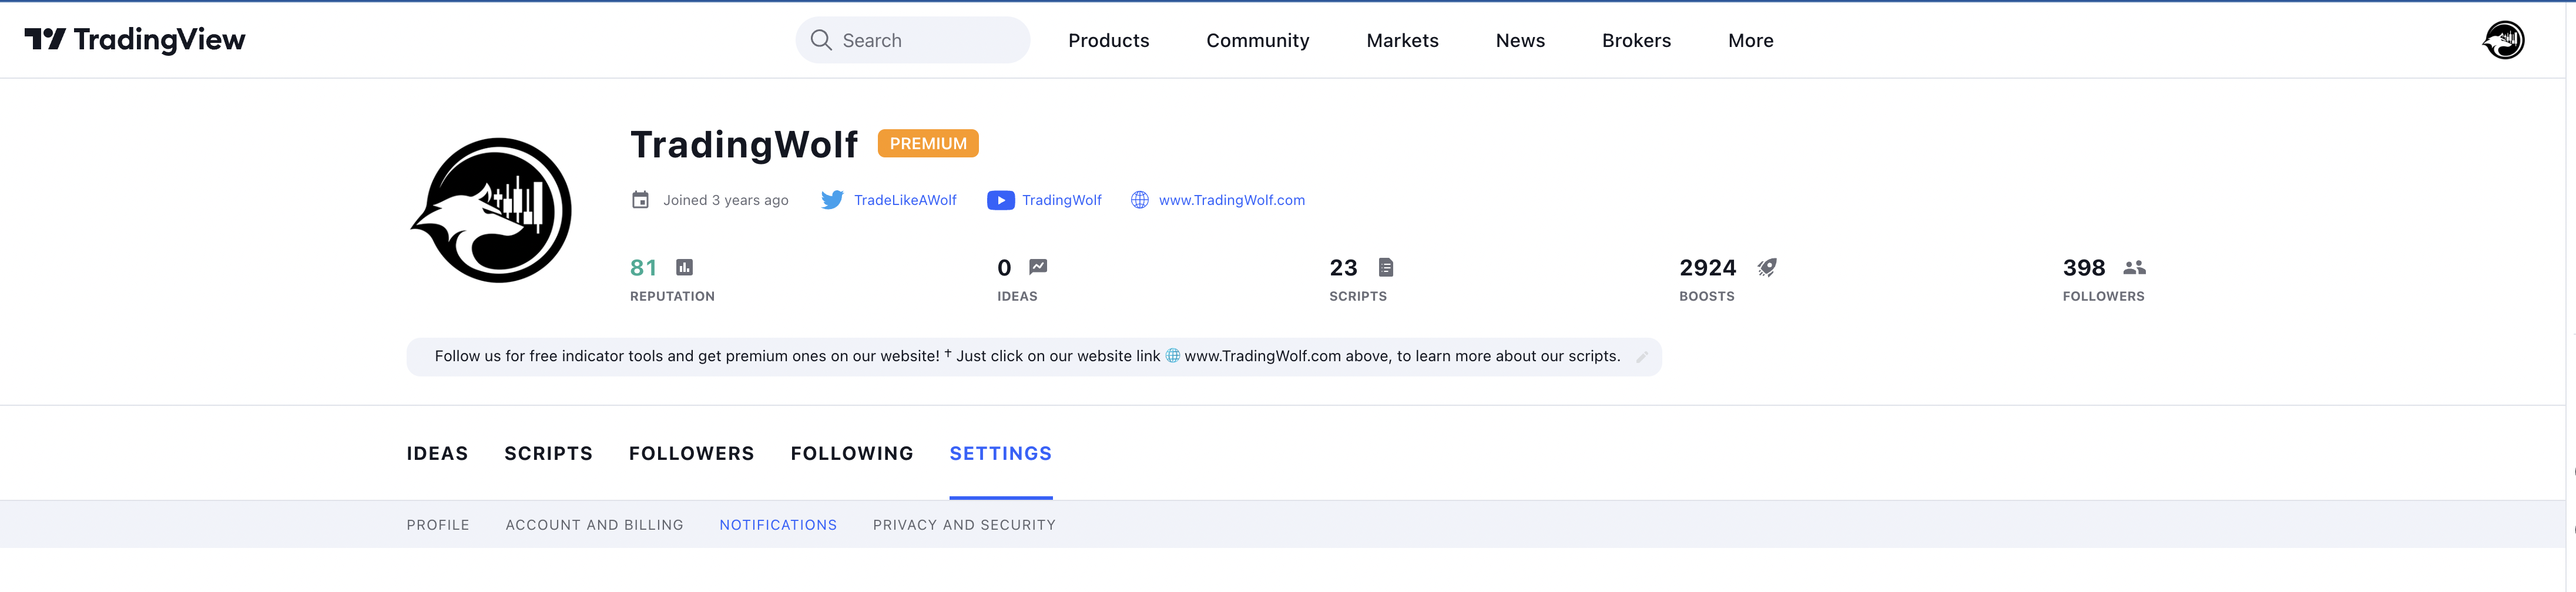Go to Privacy and Security settings
This screenshot has width=2576, height=592.
[963, 525]
